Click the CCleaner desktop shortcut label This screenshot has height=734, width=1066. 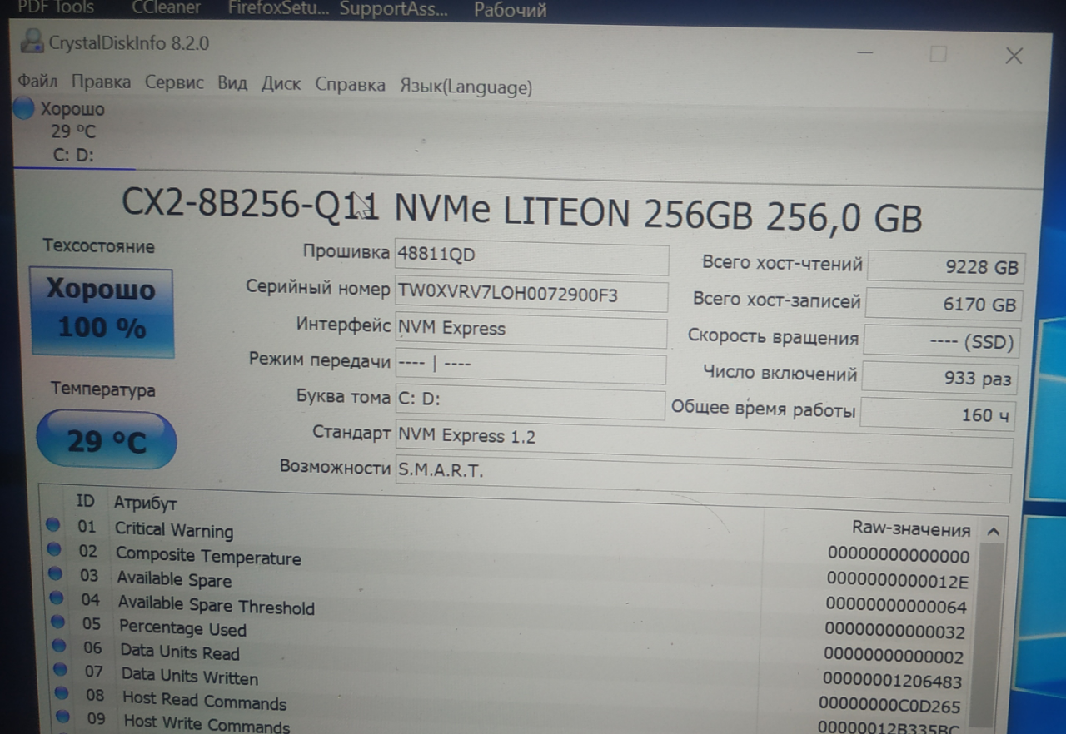pos(166,8)
